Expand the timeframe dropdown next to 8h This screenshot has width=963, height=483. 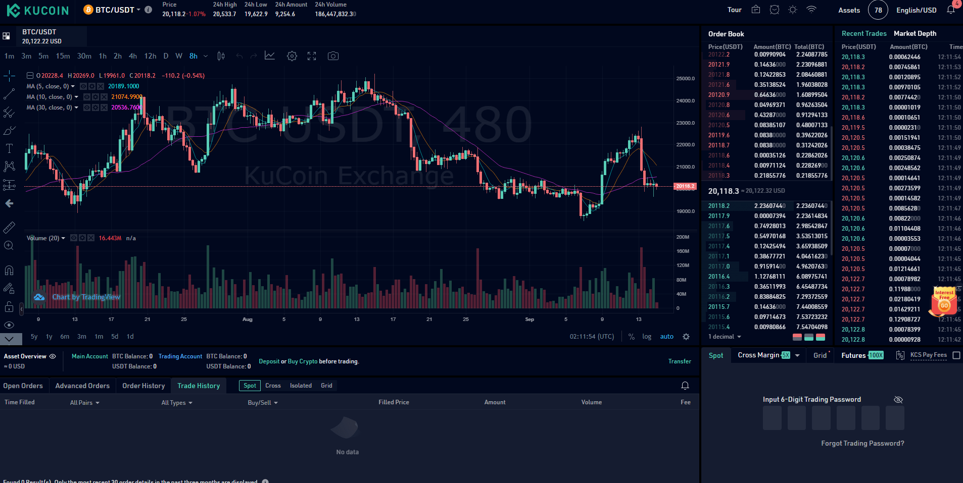click(x=206, y=56)
